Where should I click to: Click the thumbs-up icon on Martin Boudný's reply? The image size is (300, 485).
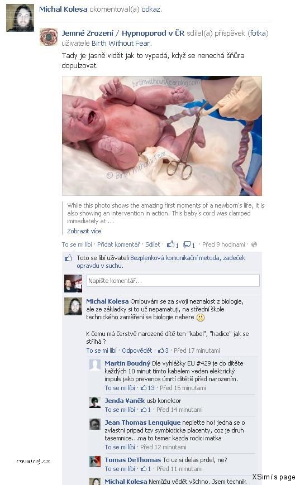coord(144,387)
